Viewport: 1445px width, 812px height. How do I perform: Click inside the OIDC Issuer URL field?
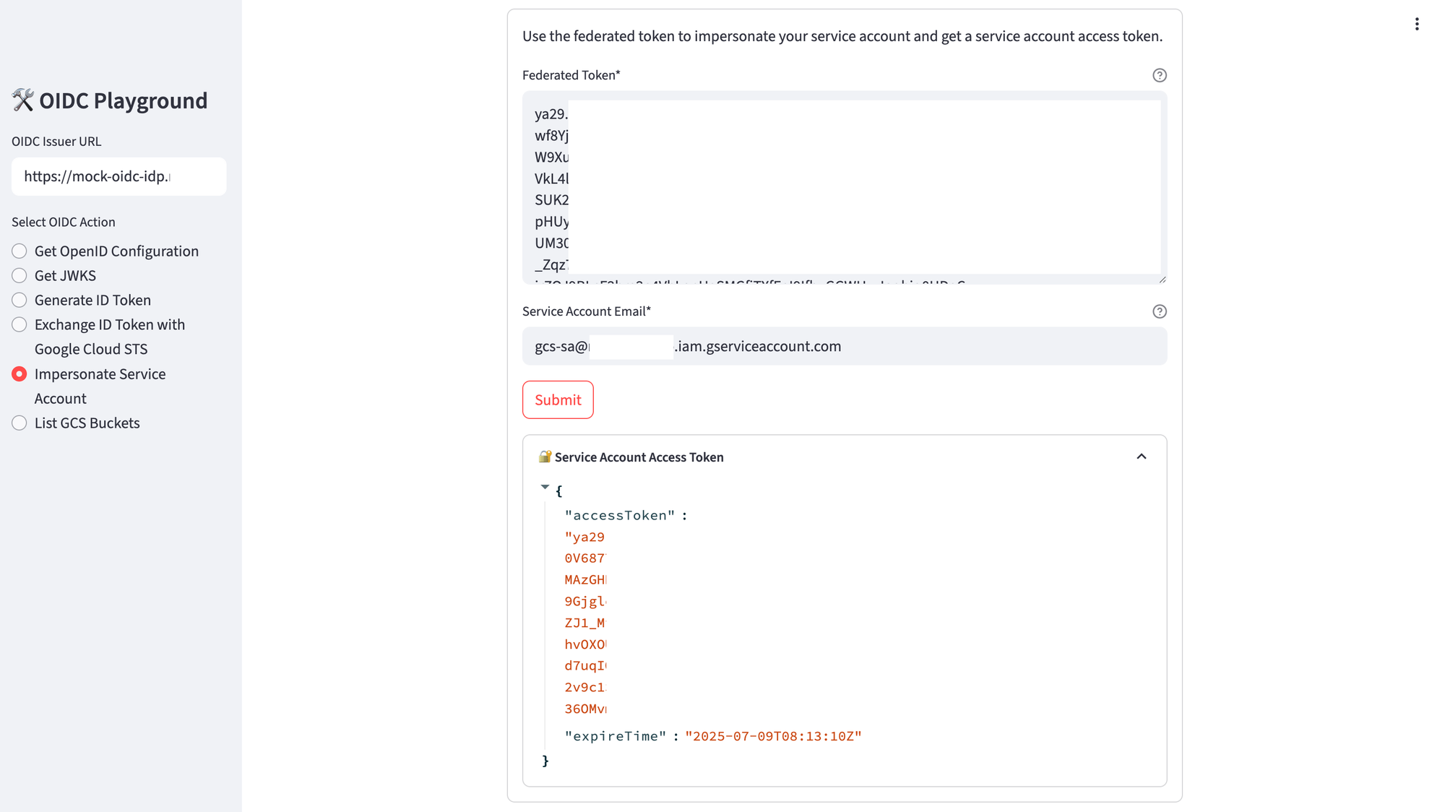[x=118, y=176]
